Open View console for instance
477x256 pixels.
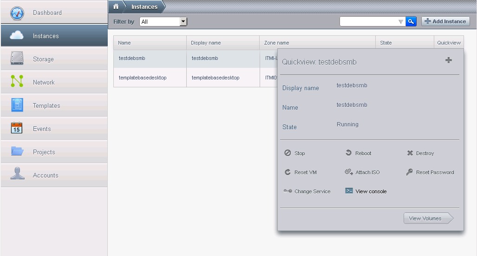(x=366, y=191)
